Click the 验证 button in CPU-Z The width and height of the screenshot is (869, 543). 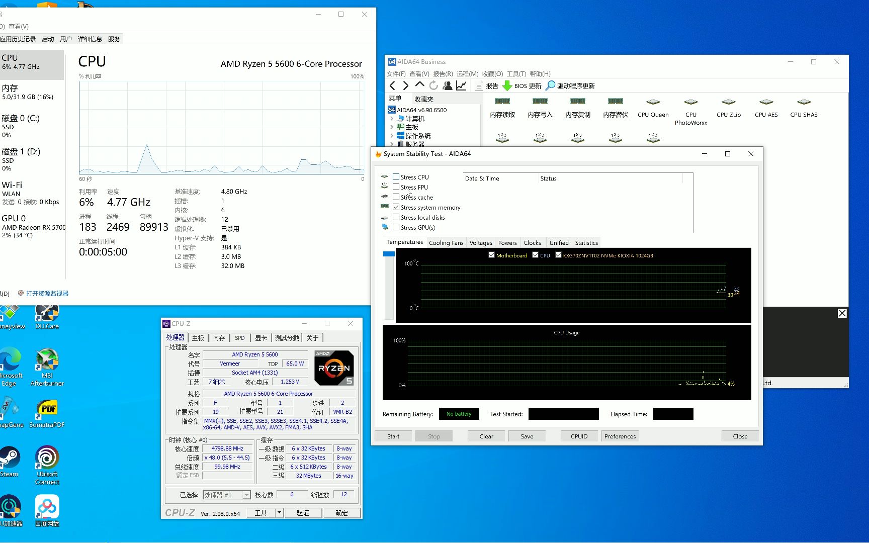click(x=303, y=513)
